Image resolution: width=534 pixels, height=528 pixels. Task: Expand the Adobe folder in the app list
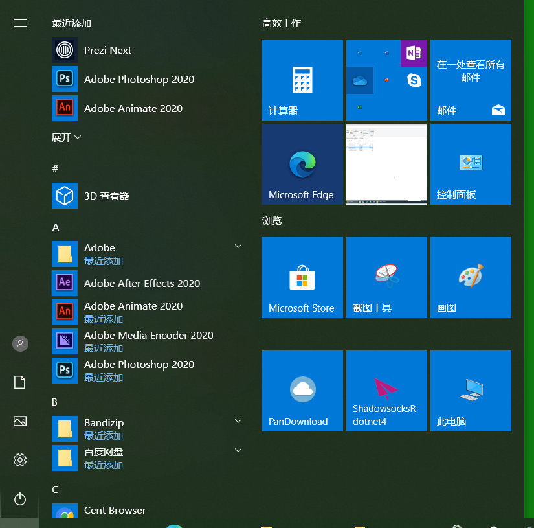(238, 246)
